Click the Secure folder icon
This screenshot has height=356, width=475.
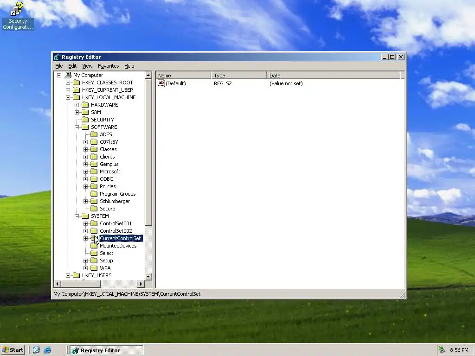tap(94, 209)
